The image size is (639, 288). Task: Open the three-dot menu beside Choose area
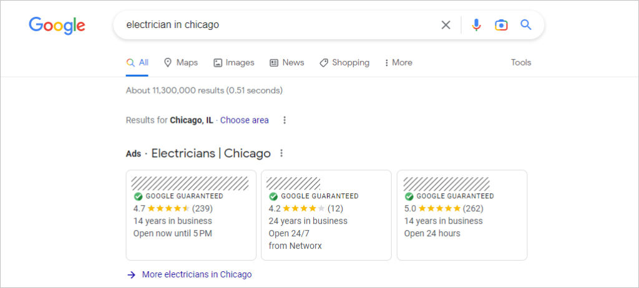(285, 120)
